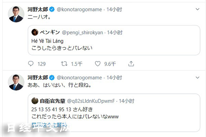Open @q82sLIdnKuDpwmF handle link
Image resolution: width=206 pixels, height=137 pixels.
click(91, 101)
